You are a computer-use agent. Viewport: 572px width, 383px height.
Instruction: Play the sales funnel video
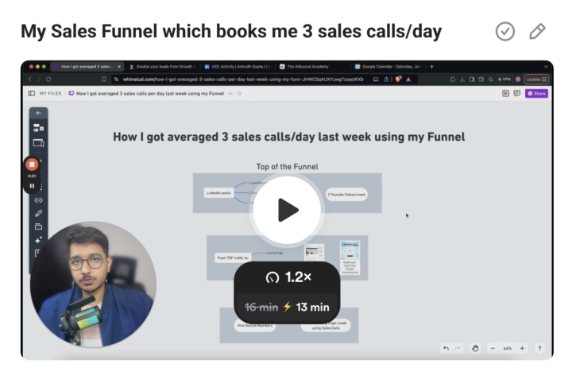click(287, 210)
